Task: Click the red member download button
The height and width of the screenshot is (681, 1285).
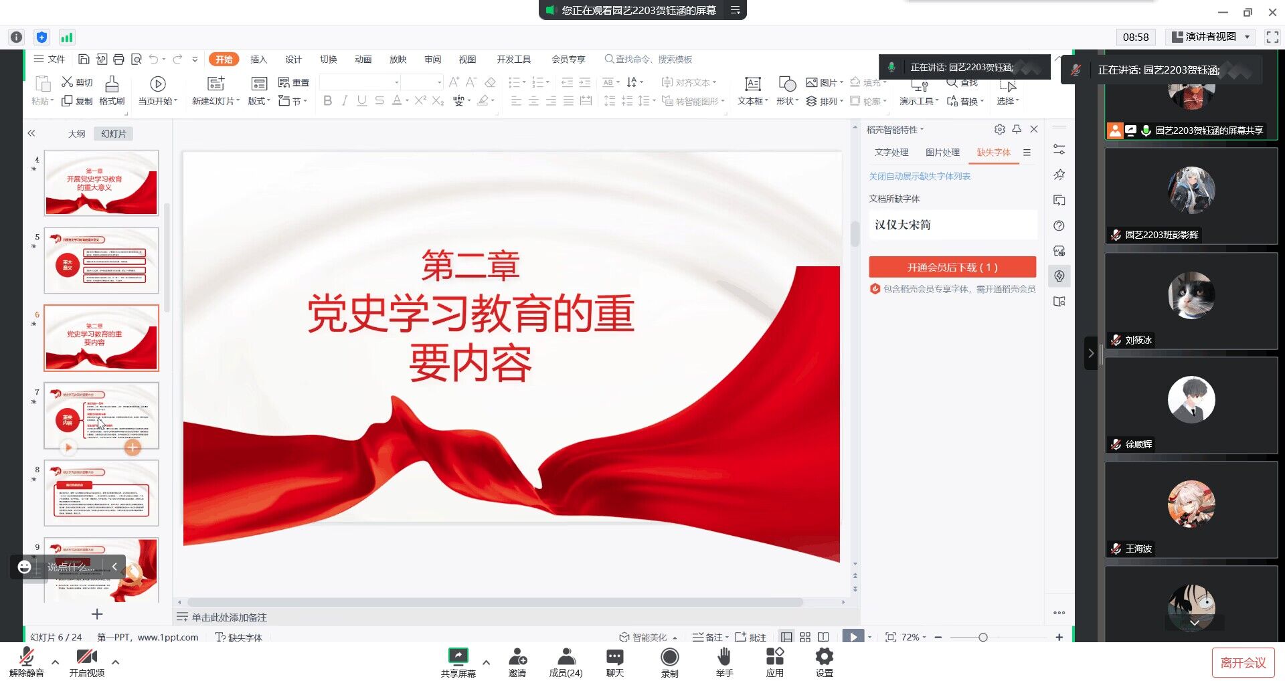Action: (952, 268)
